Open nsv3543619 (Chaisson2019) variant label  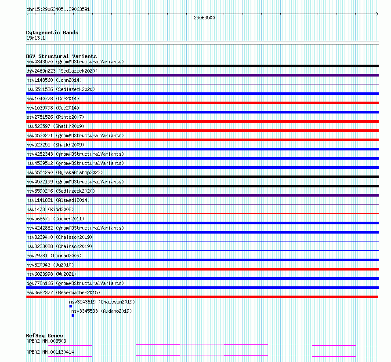click(102, 302)
